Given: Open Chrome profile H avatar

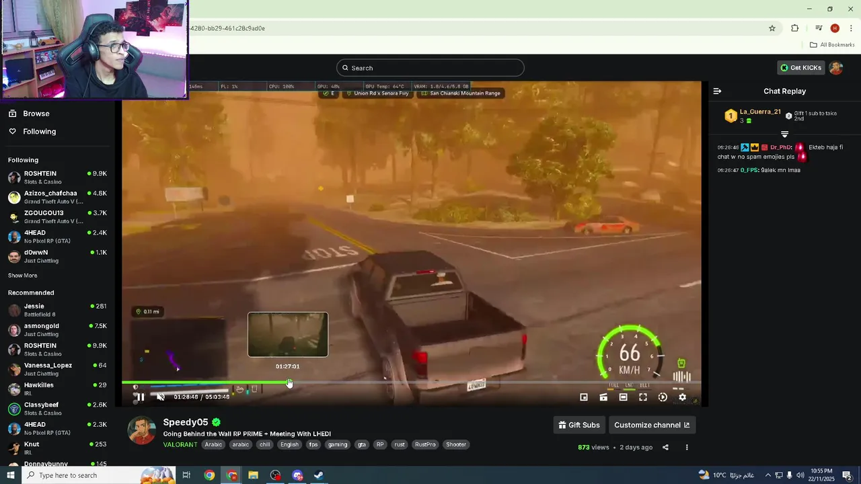Looking at the screenshot, I should click(x=835, y=28).
